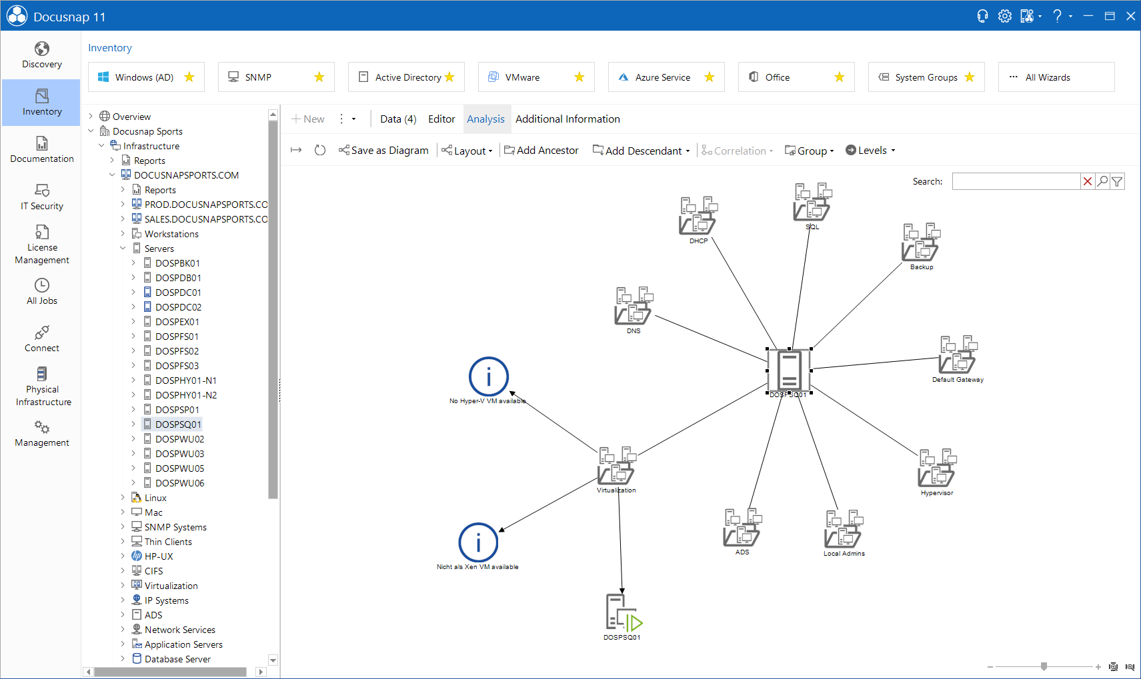Viewport: 1141px width, 679px height.
Task: Toggle the favorite star on Active Directory
Action: (x=449, y=77)
